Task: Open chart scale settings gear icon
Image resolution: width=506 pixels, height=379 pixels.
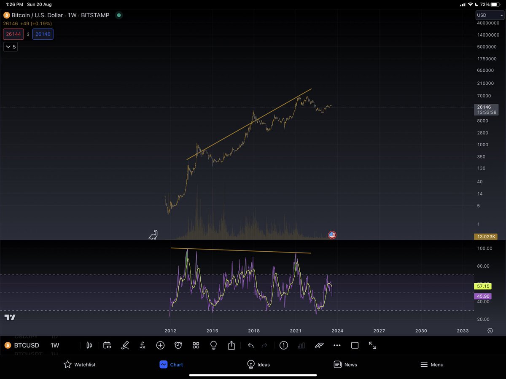Action: pos(490,331)
